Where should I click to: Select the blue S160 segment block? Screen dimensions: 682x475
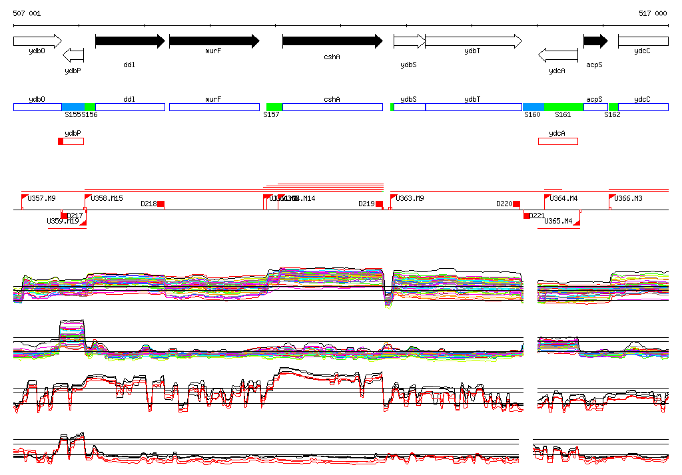(533, 107)
